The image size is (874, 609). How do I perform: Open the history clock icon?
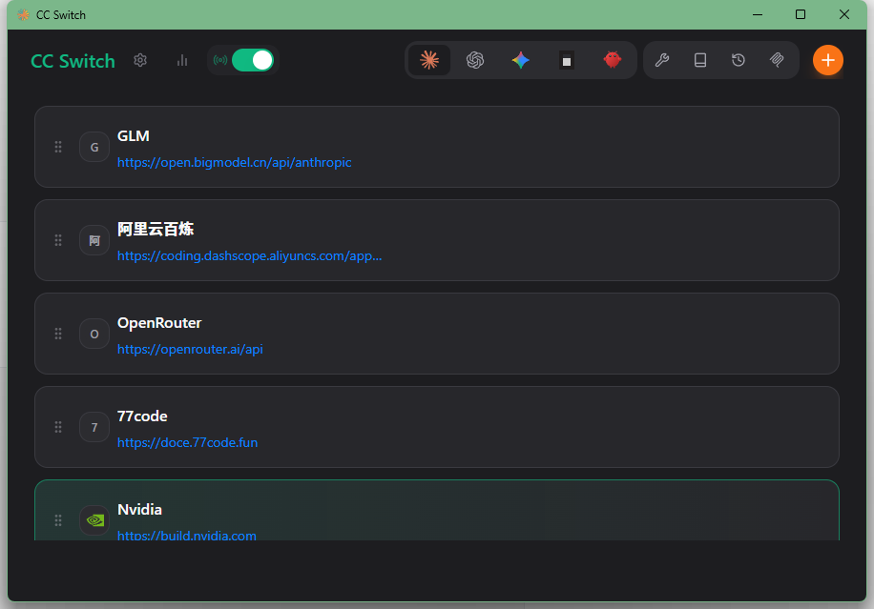(739, 60)
